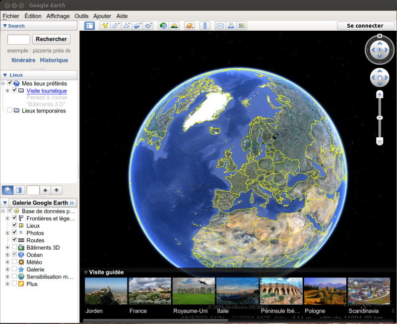Open the Aide menu
The height and width of the screenshot is (324, 397).
click(x=122, y=16)
